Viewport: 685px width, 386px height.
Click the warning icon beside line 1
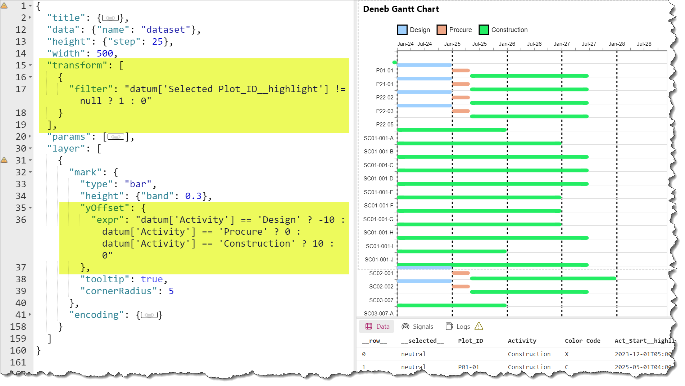click(x=5, y=6)
